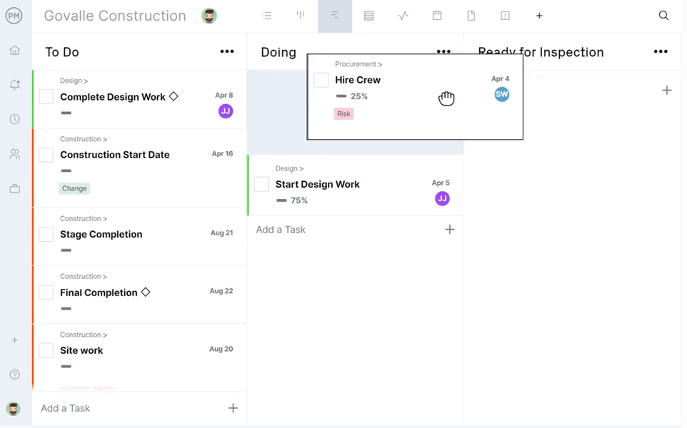Image resolution: width=687 pixels, height=428 pixels.
Task: Check the Hire Crew task checkbox
Action: point(321,80)
